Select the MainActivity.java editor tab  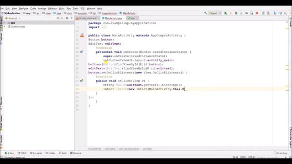113,18
